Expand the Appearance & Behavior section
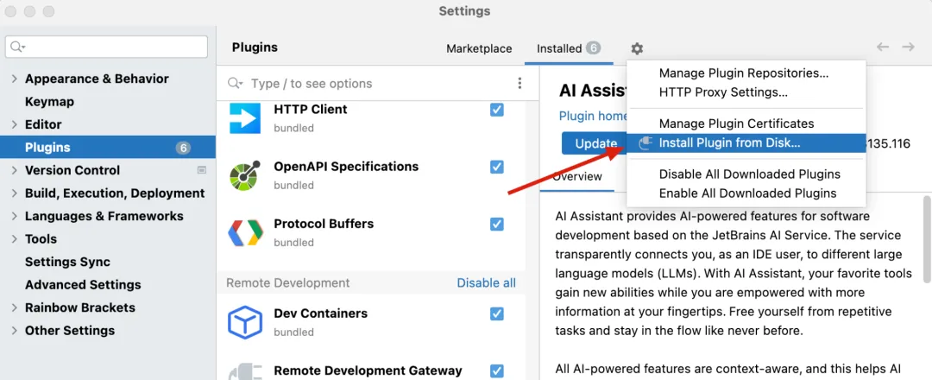This screenshot has height=380, width=932. click(14, 79)
